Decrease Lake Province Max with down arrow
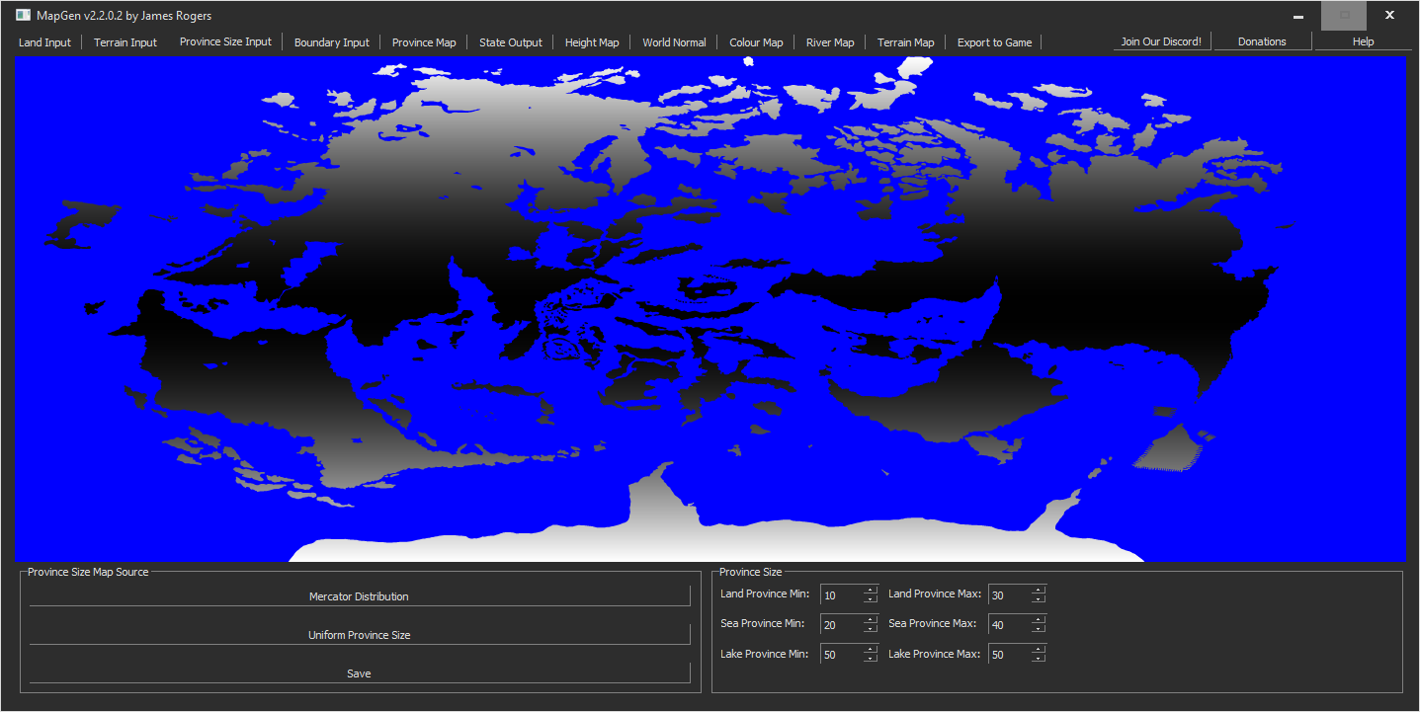Viewport: 1420px width, 712px height. point(1039,659)
